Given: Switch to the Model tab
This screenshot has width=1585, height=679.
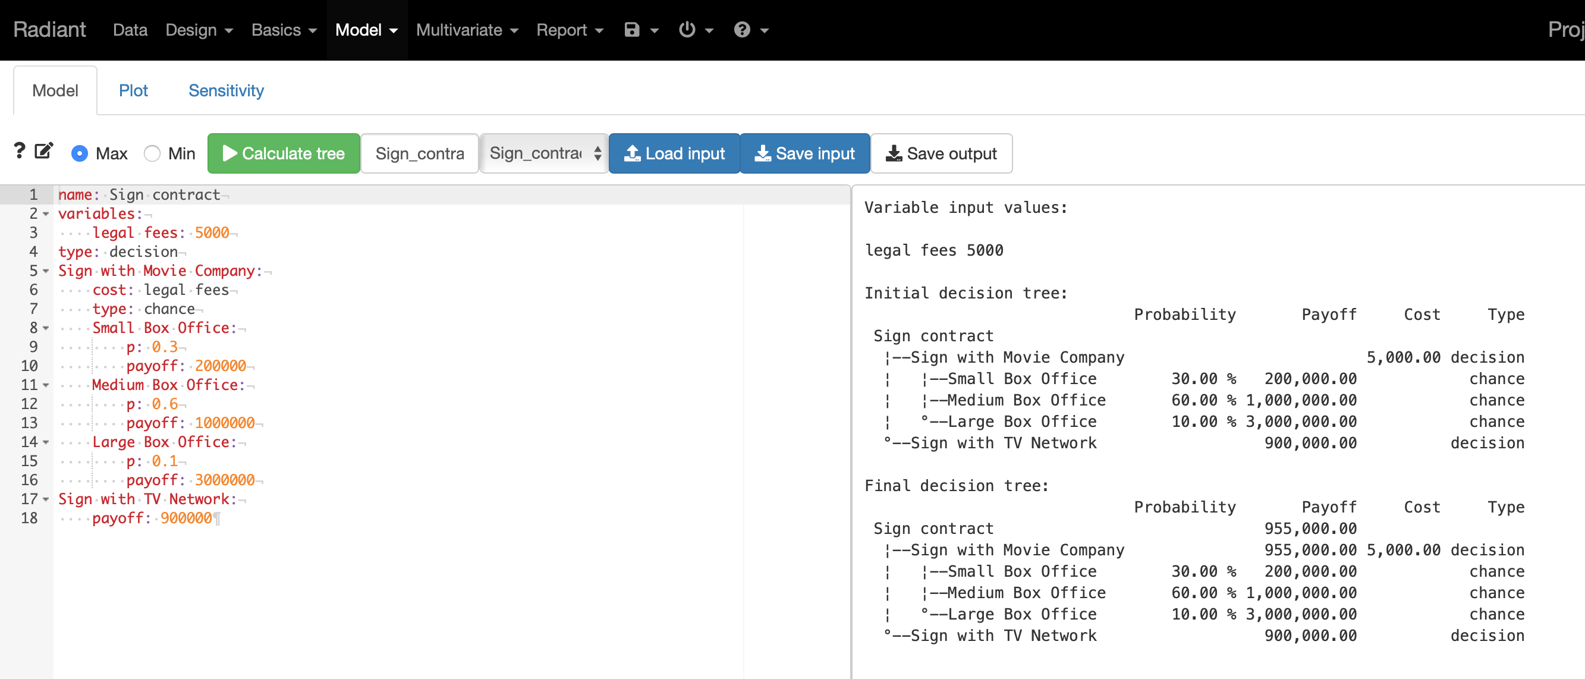Looking at the screenshot, I should coord(55,90).
